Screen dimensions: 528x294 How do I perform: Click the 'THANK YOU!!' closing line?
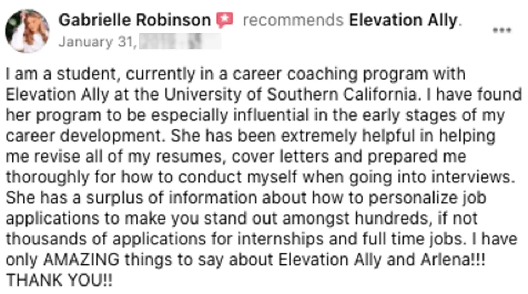pyautogui.click(x=59, y=280)
